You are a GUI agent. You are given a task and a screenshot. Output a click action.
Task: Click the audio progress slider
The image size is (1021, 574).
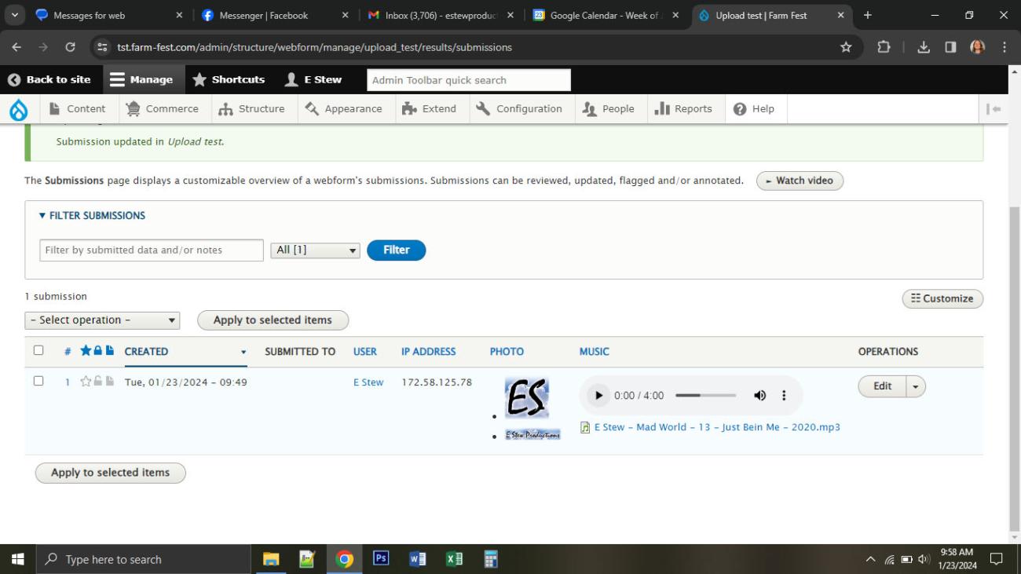[705, 396]
